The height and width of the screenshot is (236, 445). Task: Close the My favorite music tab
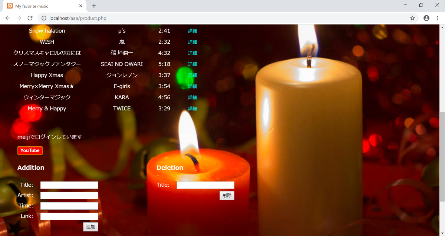click(x=81, y=6)
